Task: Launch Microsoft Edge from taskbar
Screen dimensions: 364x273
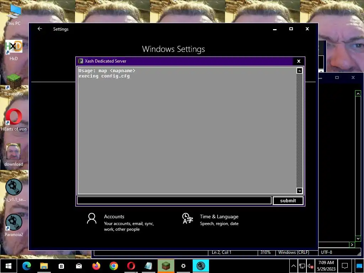Action: pos(26,266)
